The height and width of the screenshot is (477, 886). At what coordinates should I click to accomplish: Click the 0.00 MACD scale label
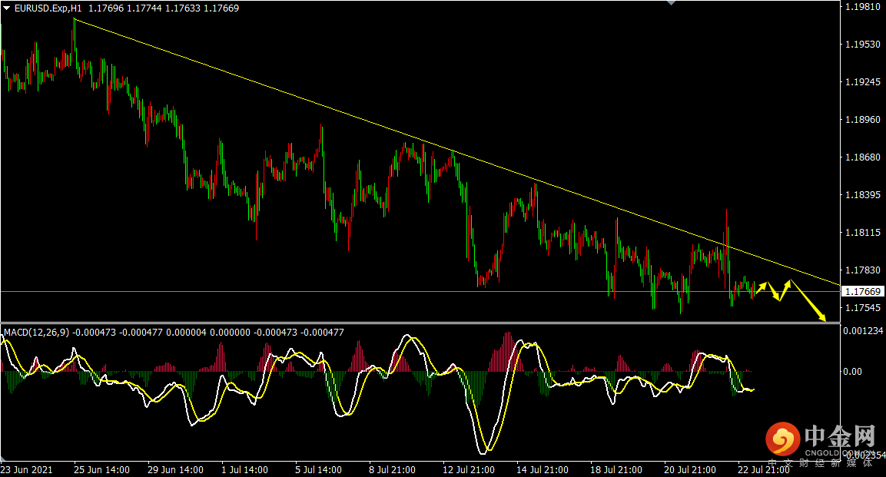[x=853, y=372]
